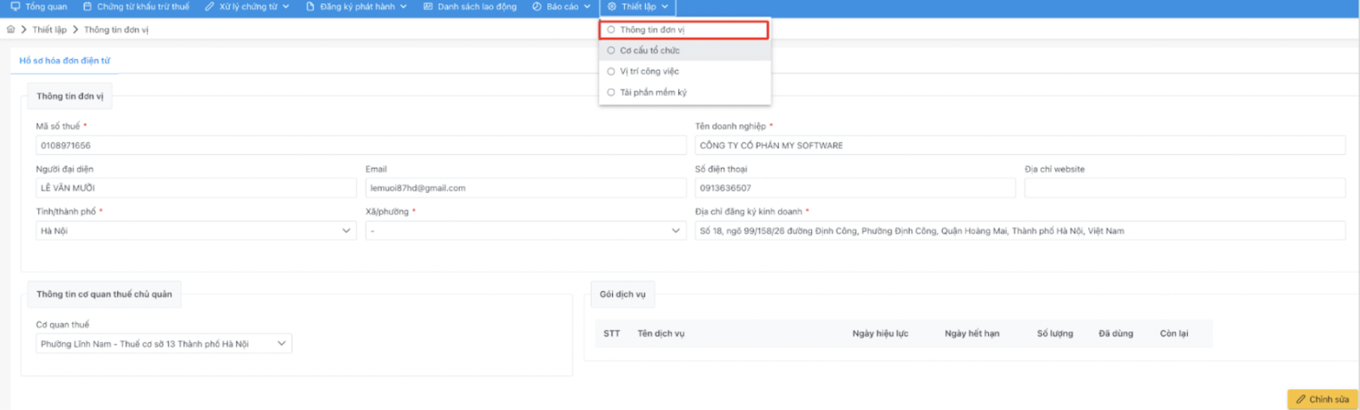Expand the Cơ quan thuế dropdown
This screenshot has height=410, width=1360.
coord(281,344)
